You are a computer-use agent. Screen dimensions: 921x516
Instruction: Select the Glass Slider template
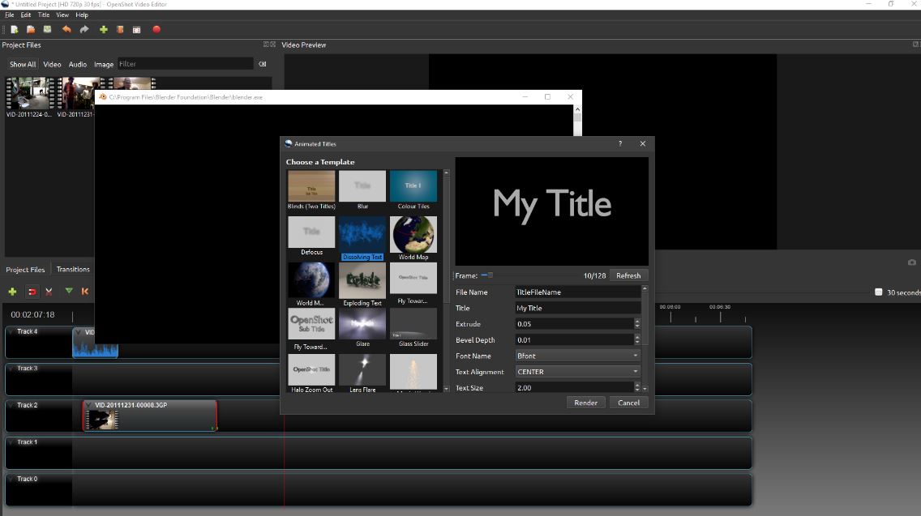click(x=413, y=327)
